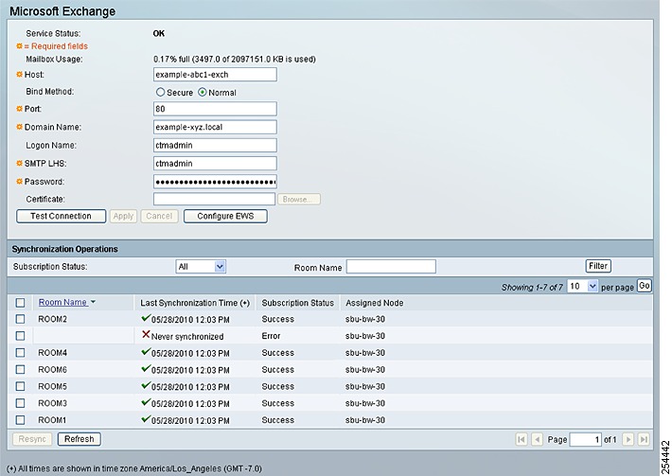This screenshot has height=476, width=672.
Task: Click the Service Status OK value
Action: coord(159,33)
